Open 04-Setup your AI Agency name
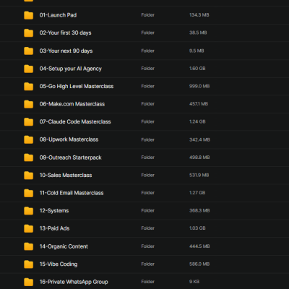This screenshot has height=289, width=289. 71,69
